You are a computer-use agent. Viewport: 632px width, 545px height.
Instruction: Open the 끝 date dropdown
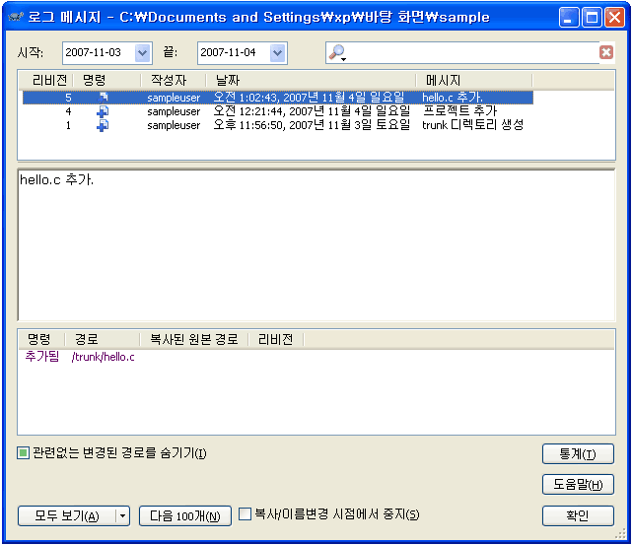(277, 52)
